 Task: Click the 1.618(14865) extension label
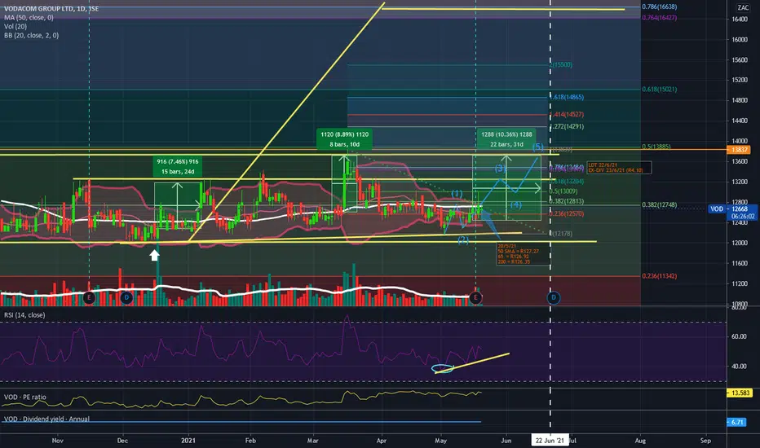point(567,97)
